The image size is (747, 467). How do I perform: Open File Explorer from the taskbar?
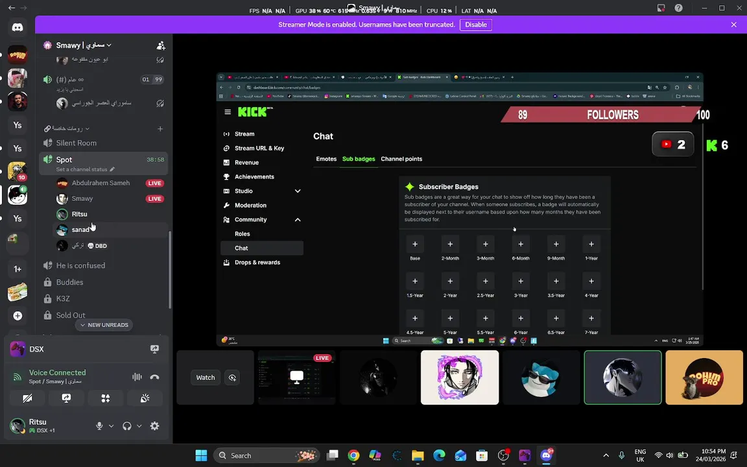click(x=418, y=455)
